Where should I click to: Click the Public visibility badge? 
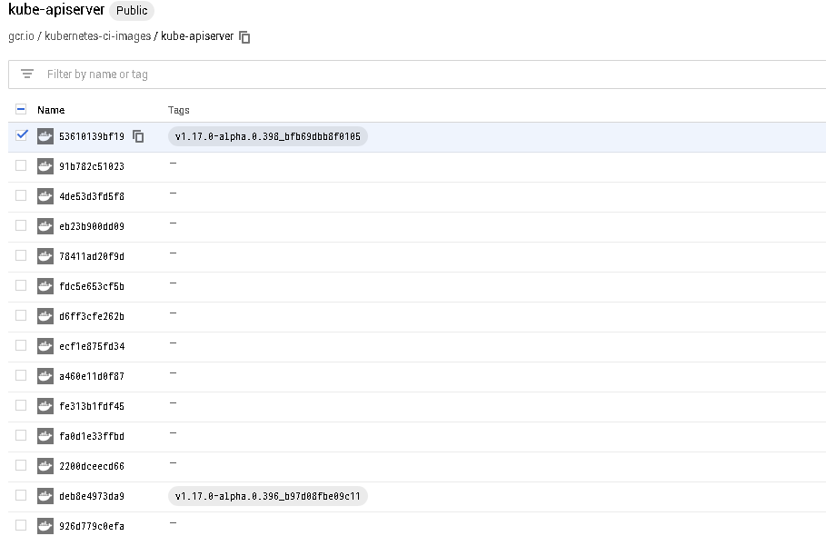(x=132, y=11)
